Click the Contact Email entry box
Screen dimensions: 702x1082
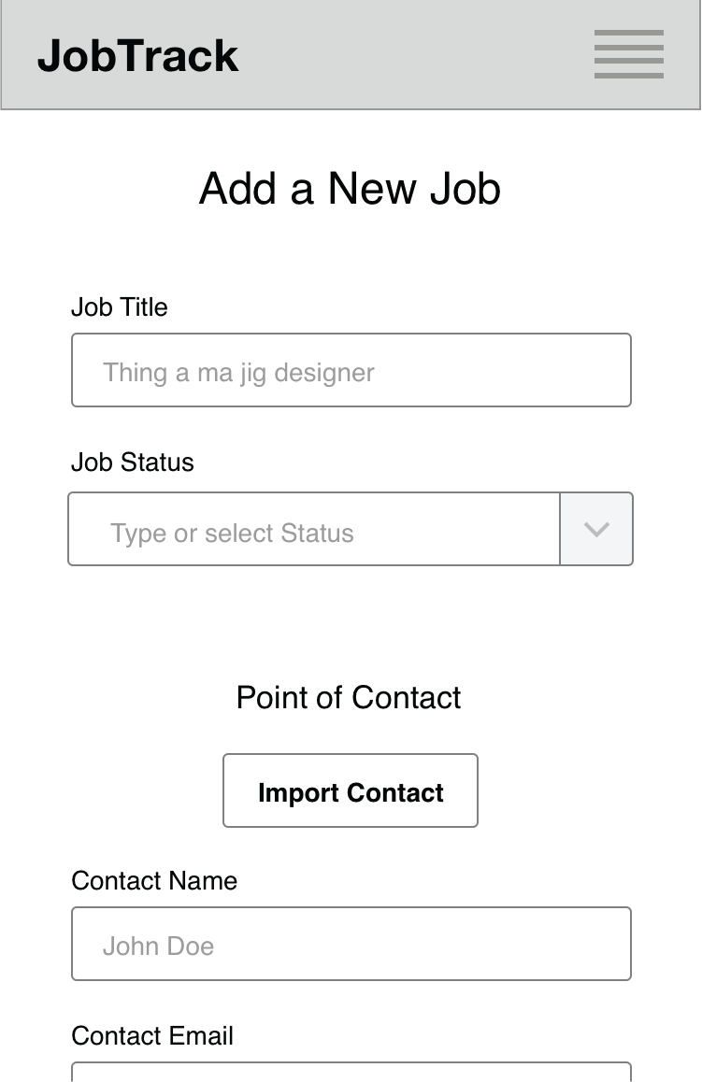[351, 1075]
